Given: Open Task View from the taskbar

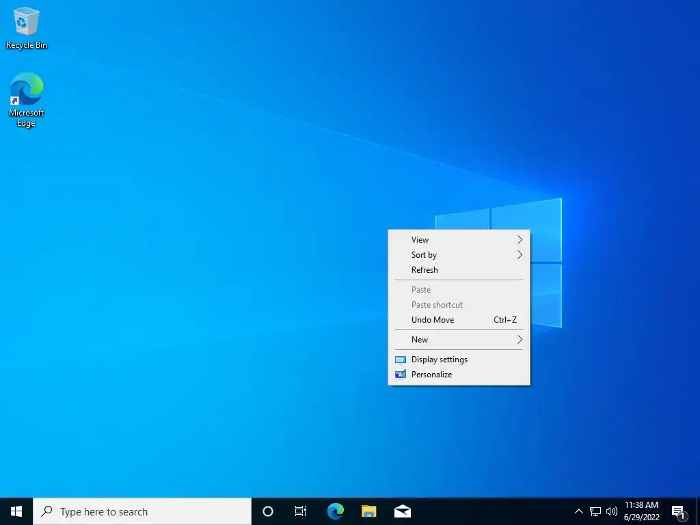Looking at the screenshot, I should coord(301,511).
